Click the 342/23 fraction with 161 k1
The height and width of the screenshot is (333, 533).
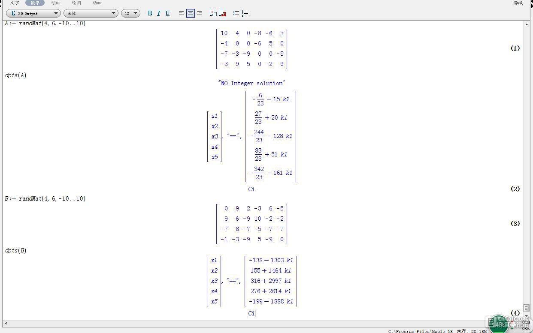click(271, 173)
